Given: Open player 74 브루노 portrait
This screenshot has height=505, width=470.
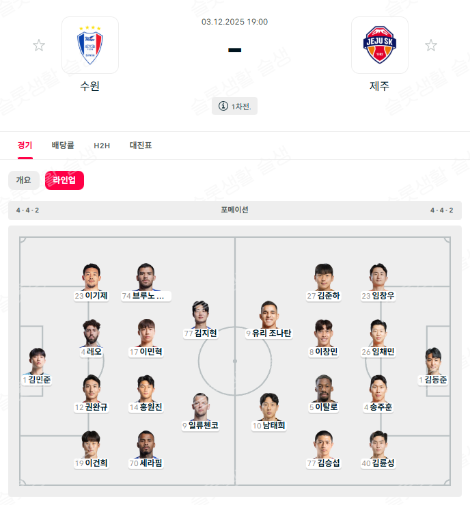Looking at the screenshot, I should 146,277.
